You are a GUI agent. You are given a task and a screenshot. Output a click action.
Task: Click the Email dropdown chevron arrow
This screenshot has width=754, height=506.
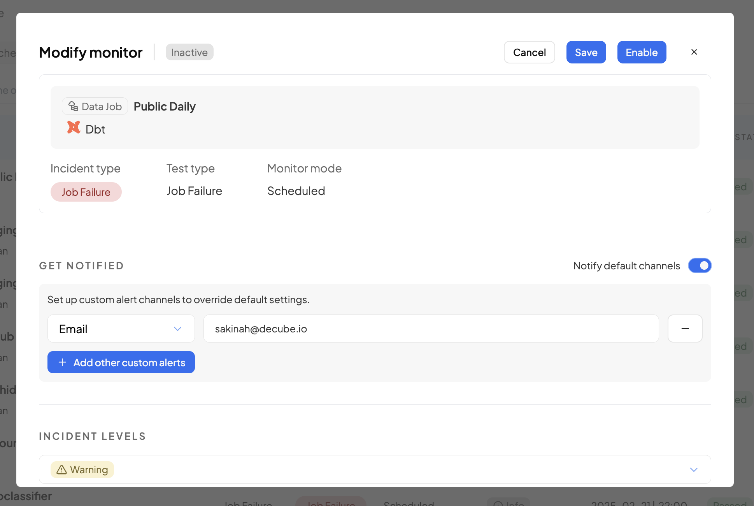(x=177, y=329)
